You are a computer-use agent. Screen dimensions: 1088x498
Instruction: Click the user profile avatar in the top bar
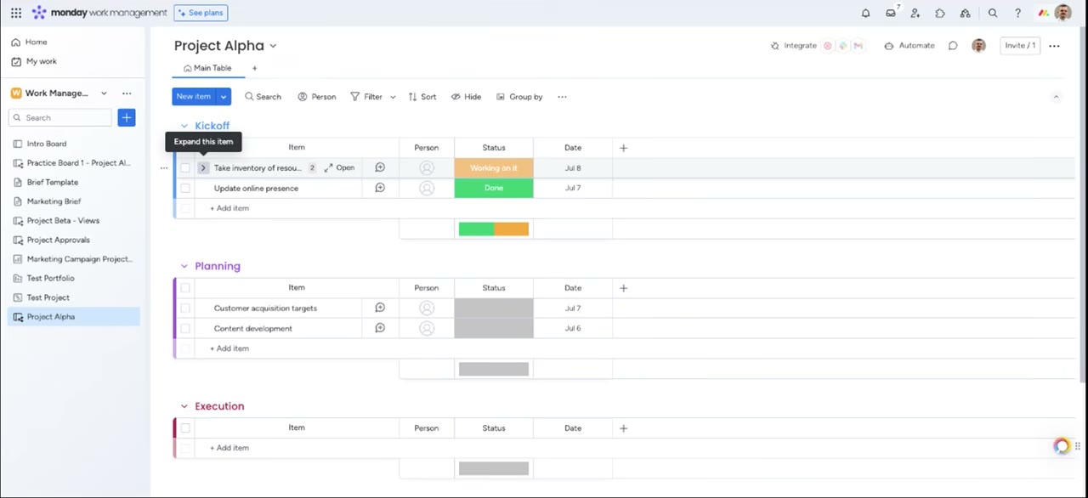[x=1062, y=13]
